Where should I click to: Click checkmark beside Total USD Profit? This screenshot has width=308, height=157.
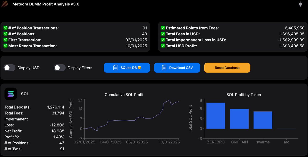point(163,46)
